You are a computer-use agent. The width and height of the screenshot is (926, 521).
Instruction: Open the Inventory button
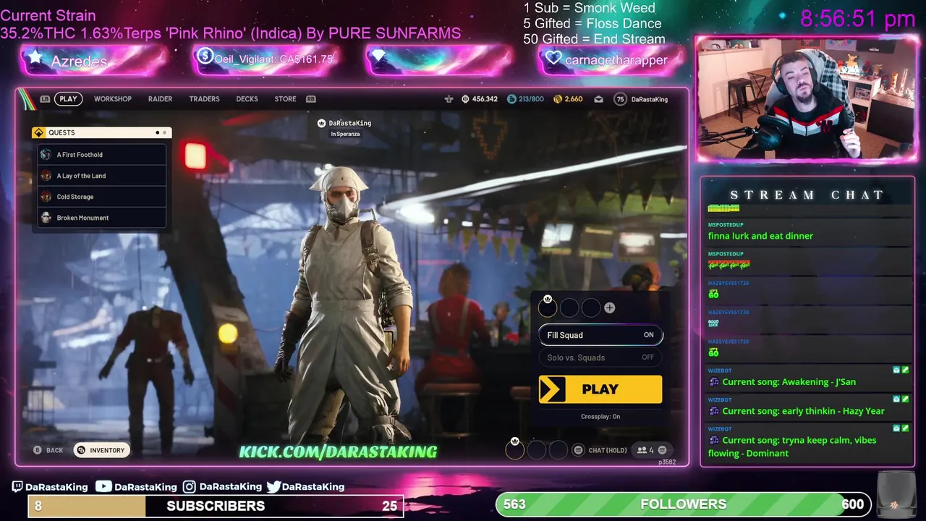(101, 450)
